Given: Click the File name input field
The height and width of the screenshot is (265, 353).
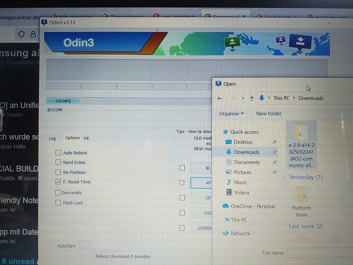Looking at the screenshot, I should pyautogui.click(x=320, y=253).
